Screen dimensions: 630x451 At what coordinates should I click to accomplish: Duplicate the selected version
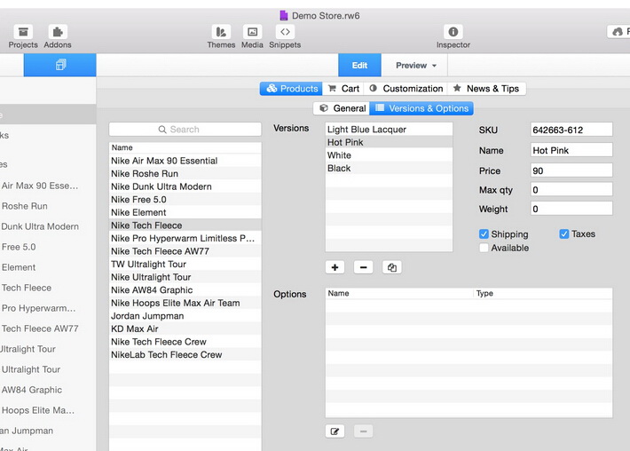pyautogui.click(x=391, y=267)
